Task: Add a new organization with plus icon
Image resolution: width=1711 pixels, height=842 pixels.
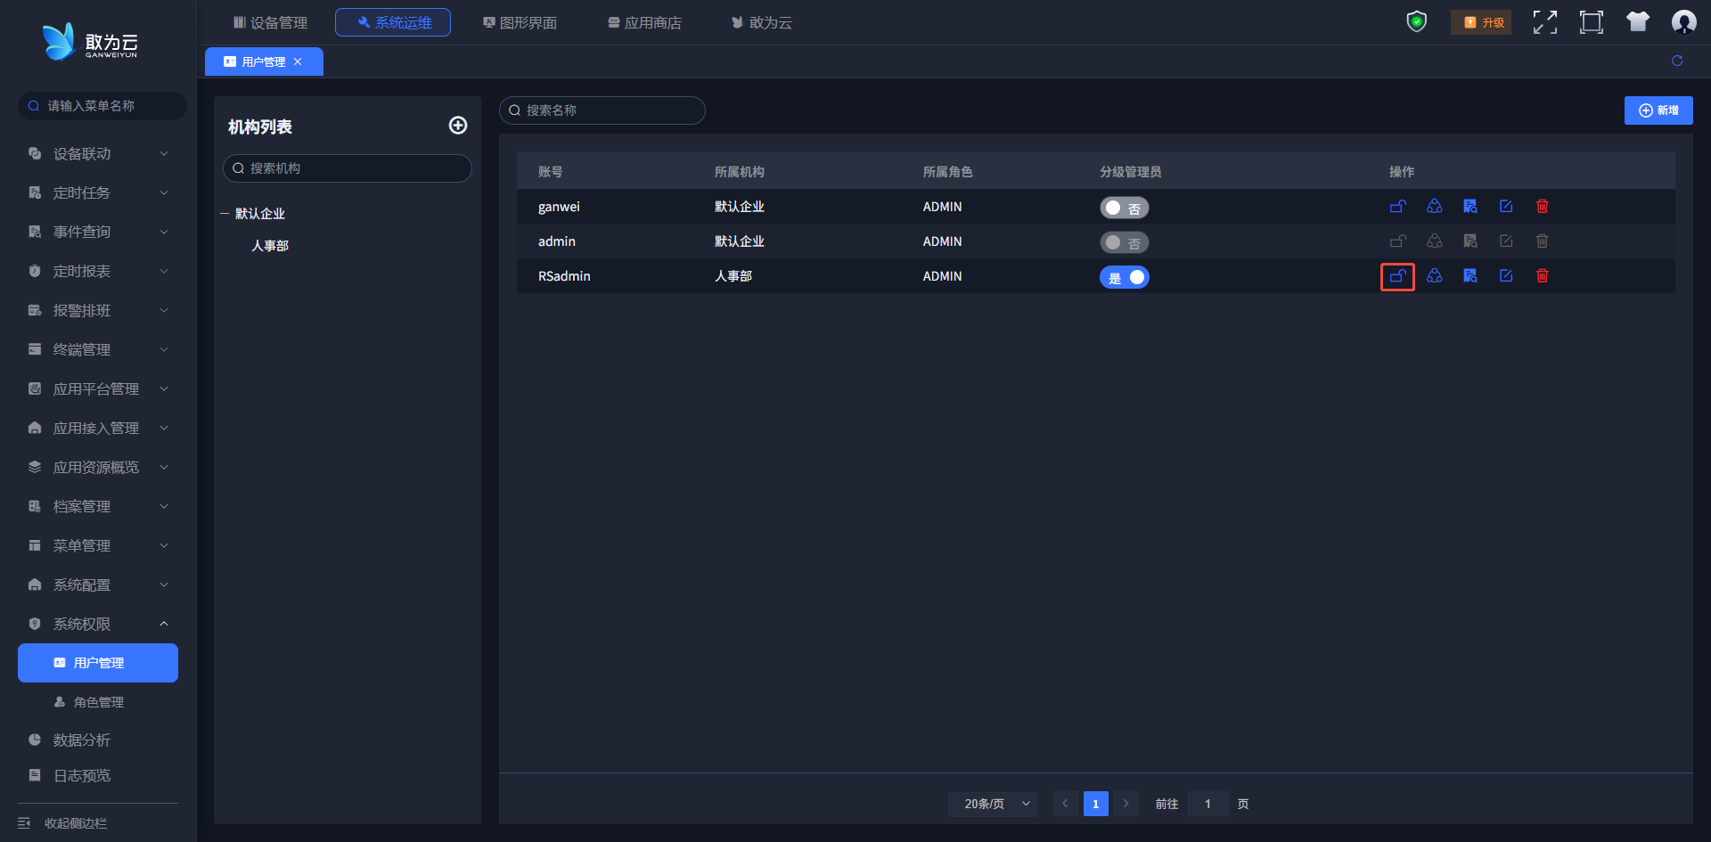Action: click(x=458, y=126)
